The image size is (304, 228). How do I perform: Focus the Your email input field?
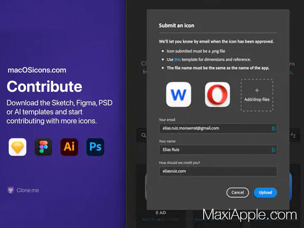(218, 128)
